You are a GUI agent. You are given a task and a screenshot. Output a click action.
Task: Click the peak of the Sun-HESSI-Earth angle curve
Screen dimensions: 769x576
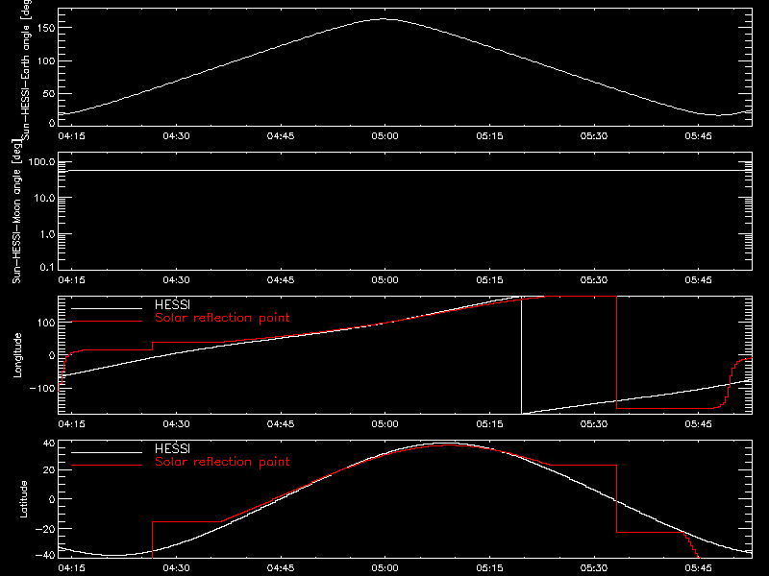[384, 19]
